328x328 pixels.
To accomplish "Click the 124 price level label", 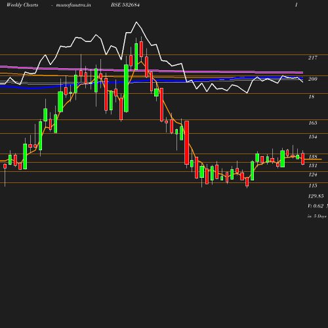I will [313, 174].
